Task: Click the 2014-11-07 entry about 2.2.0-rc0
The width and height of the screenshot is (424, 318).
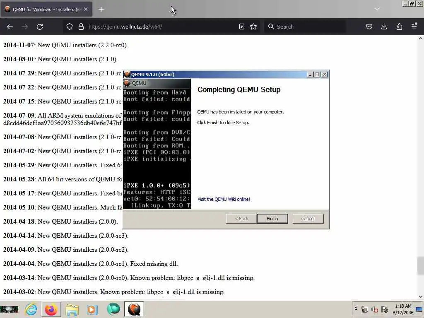Action: point(66,45)
